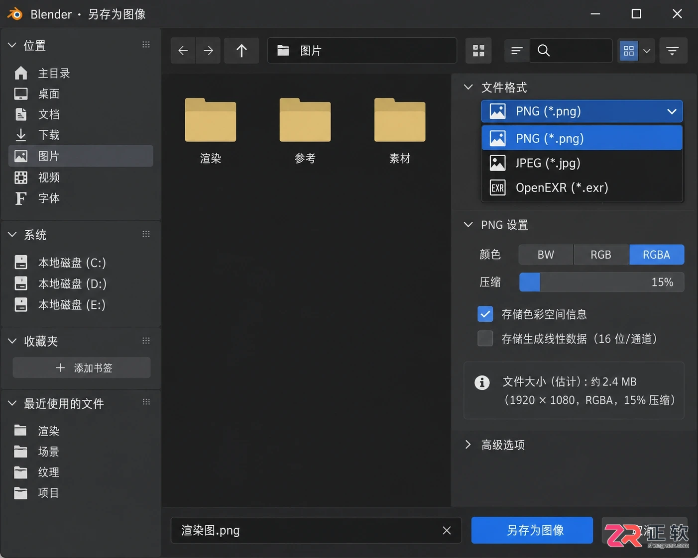Image resolution: width=698 pixels, height=558 pixels.
Task: Open 文档 documents location
Action: coord(81,114)
